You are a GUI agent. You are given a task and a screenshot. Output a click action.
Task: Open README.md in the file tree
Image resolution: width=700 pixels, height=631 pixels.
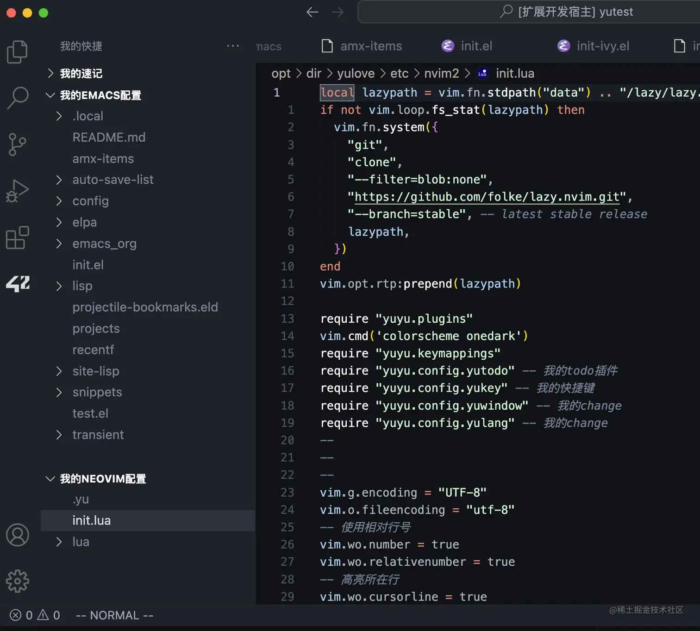[x=109, y=137]
